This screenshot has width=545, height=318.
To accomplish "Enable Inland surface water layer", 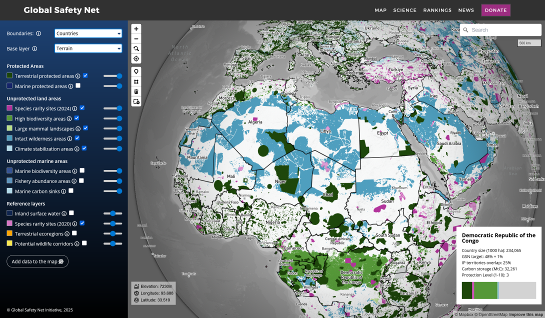I will tap(71, 212).
